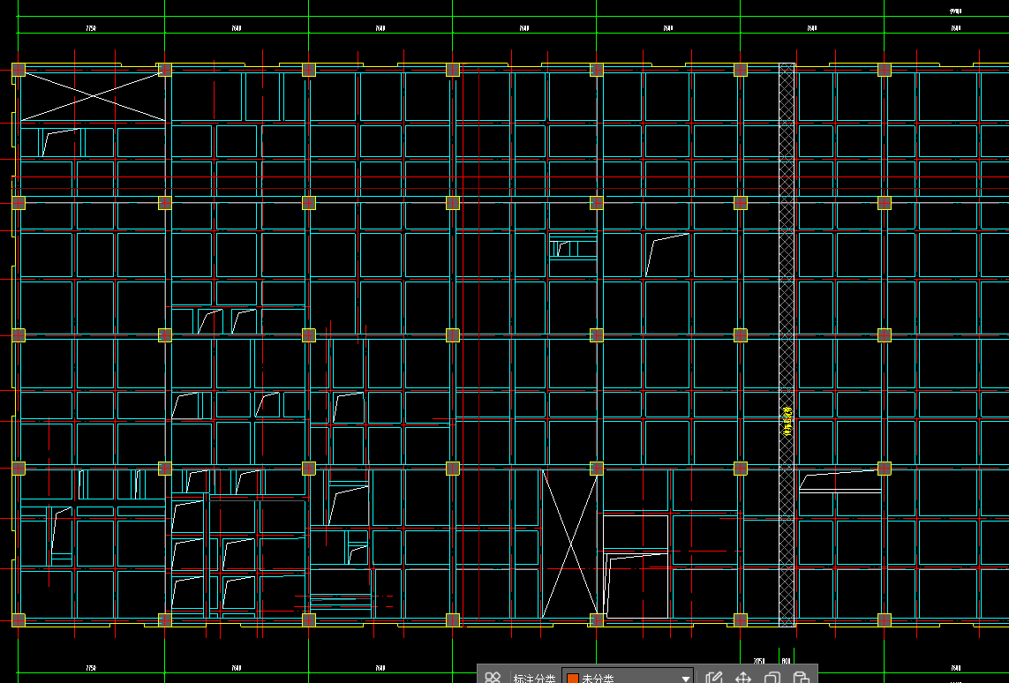Click the 标注分类 label in the toolbar
1009x683 pixels.
point(534,679)
